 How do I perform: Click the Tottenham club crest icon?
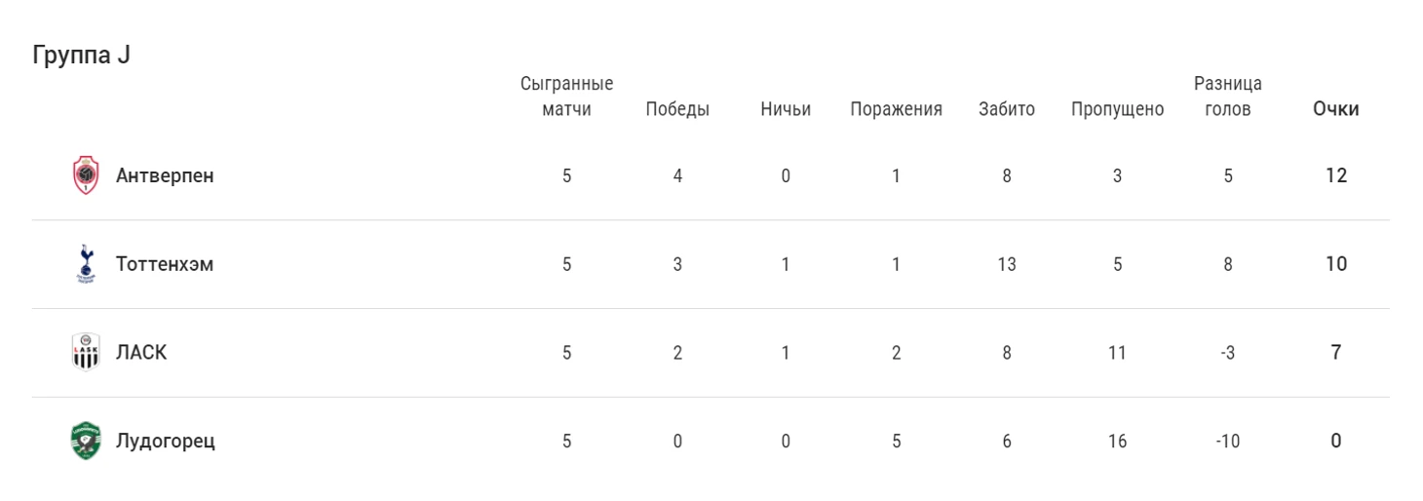coord(87,264)
